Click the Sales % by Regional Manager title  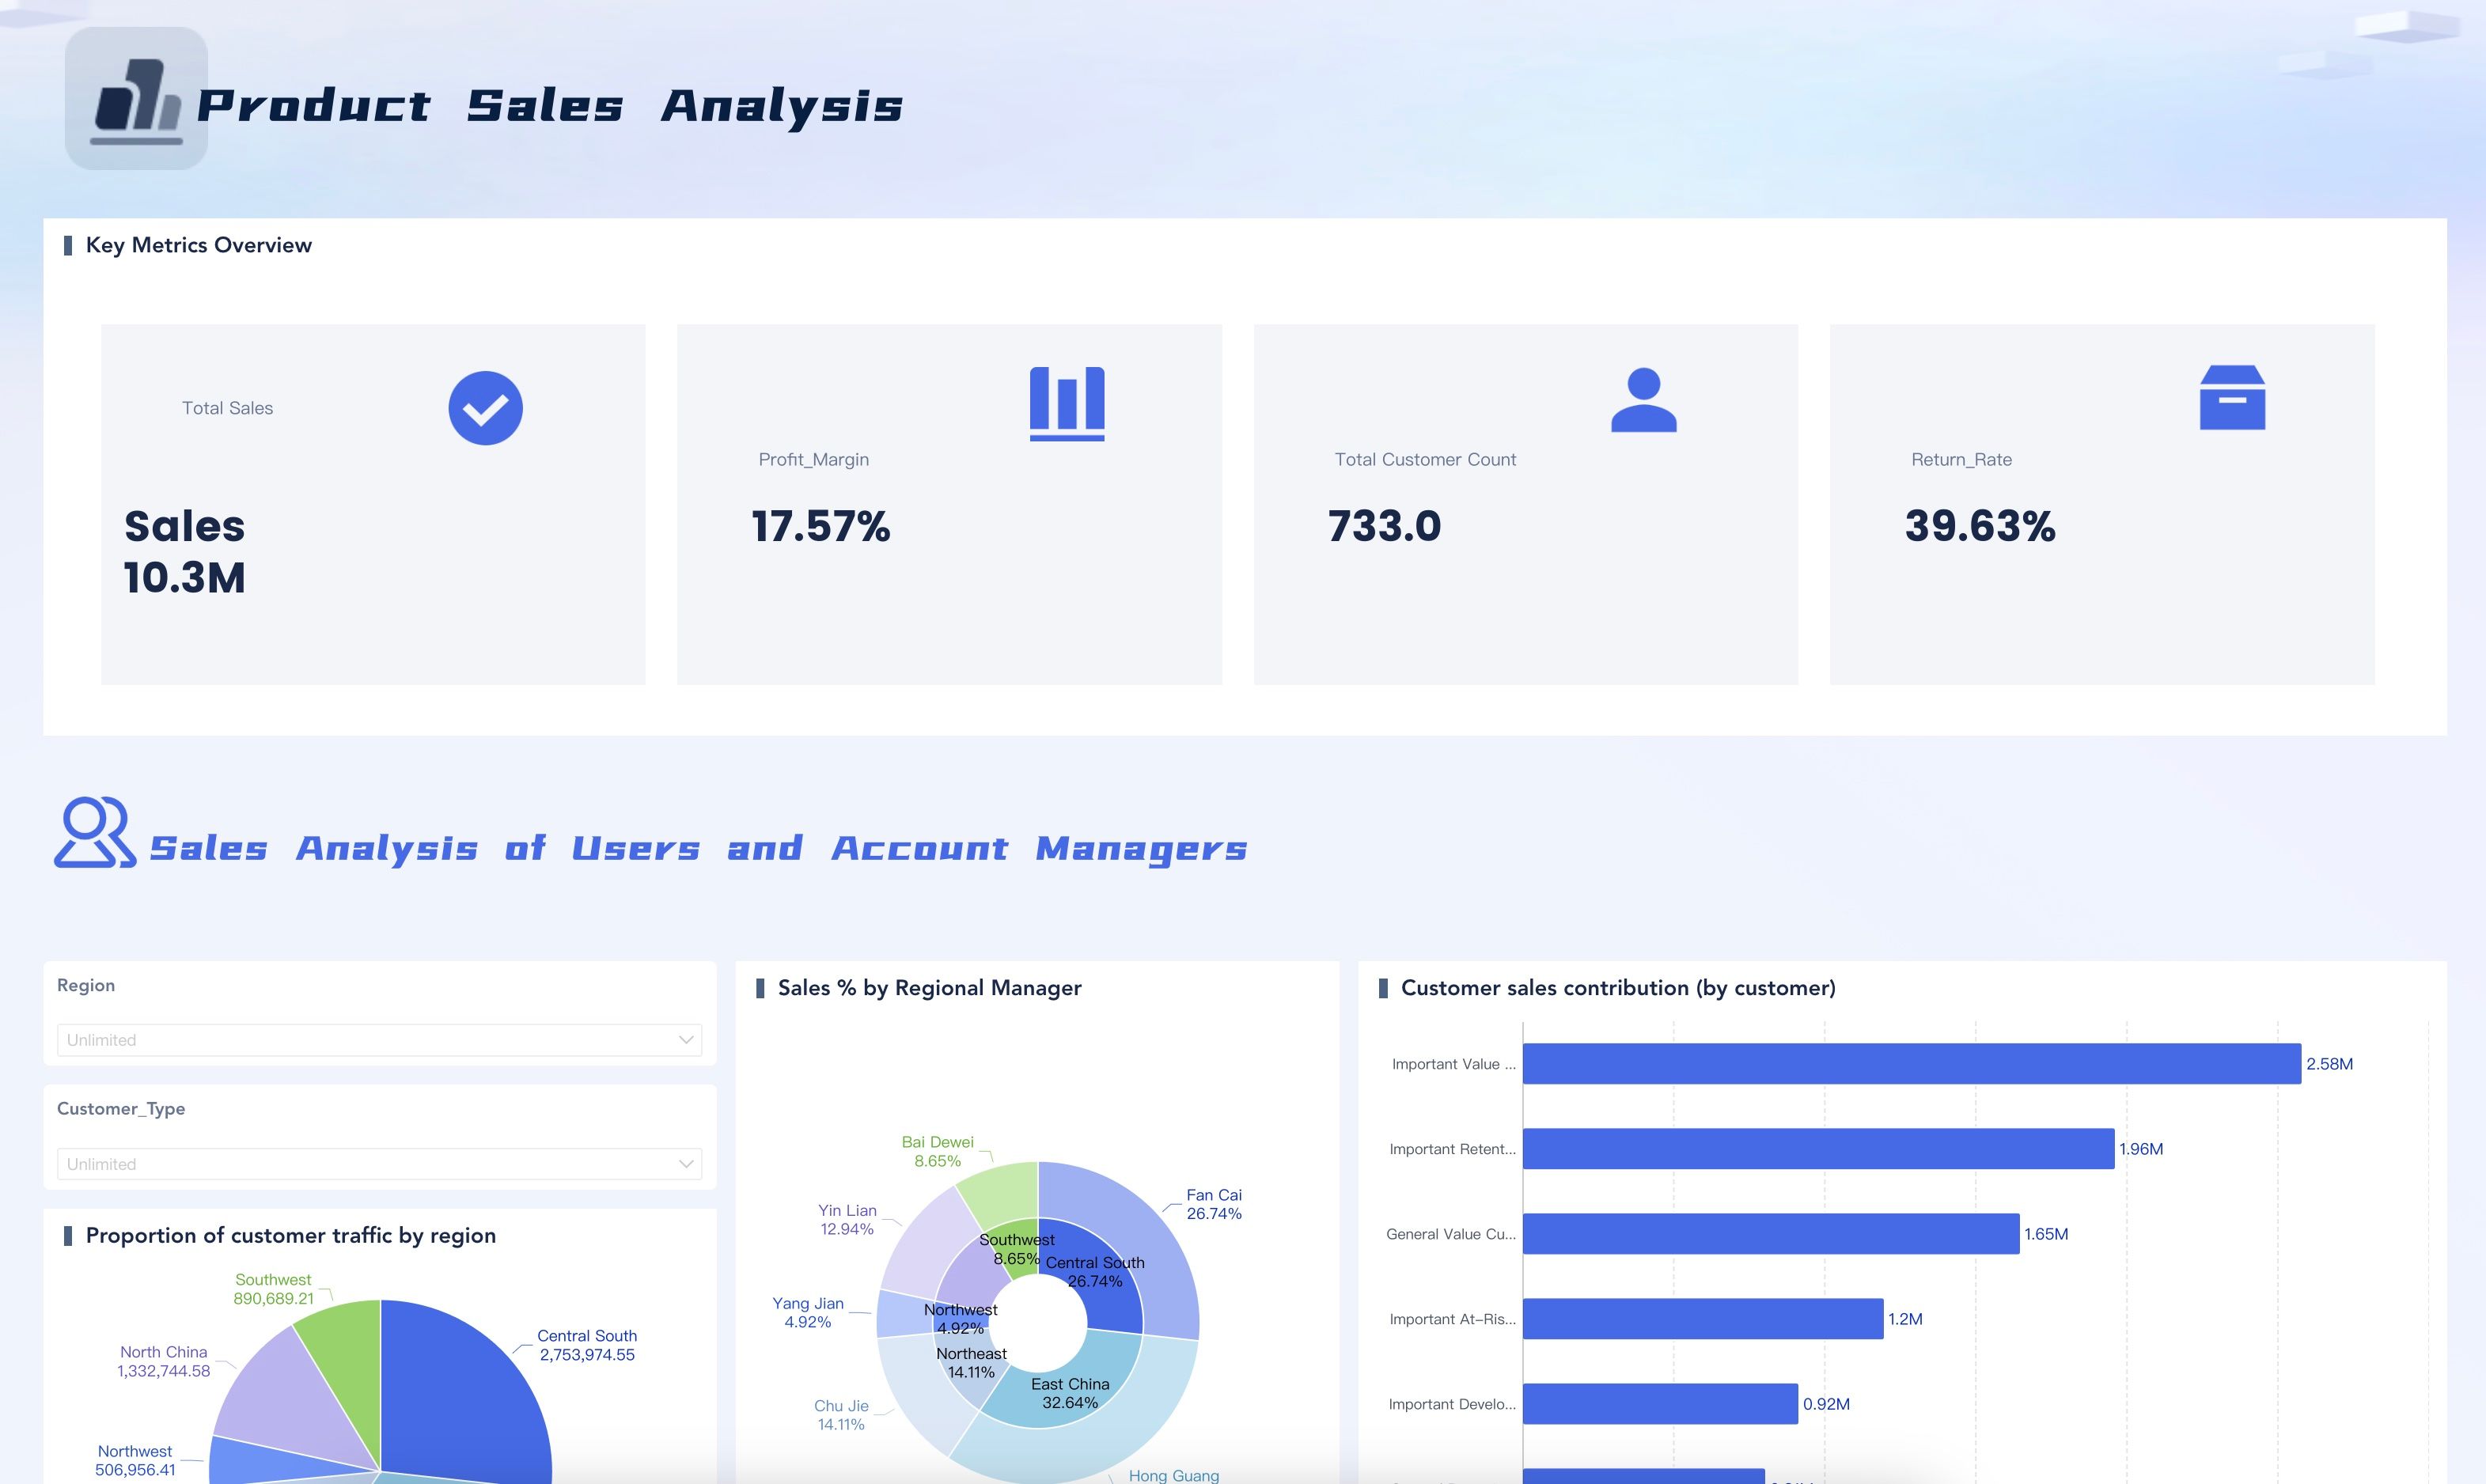pos(929,988)
